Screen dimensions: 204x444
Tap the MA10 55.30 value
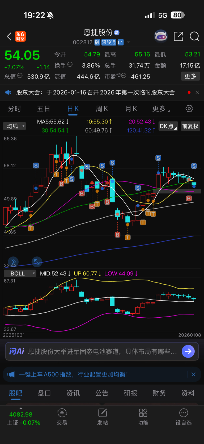click(99, 122)
